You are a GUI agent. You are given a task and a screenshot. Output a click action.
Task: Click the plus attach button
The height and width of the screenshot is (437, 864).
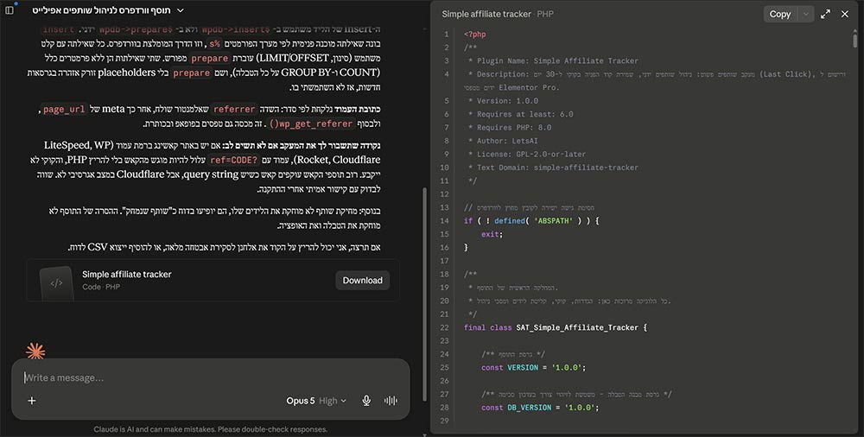32,401
